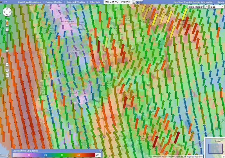The height and width of the screenshot is (158, 225).
Task: Zoom in with the plus button
Action: point(7,30)
